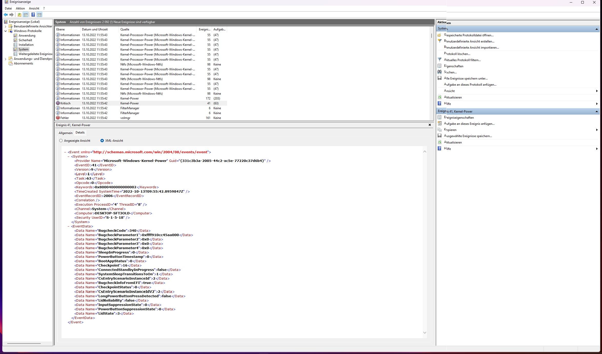This screenshot has width=602, height=354.
Task: Collapse the Windows-Protokolle tree node
Action: (x=6, y=31)
